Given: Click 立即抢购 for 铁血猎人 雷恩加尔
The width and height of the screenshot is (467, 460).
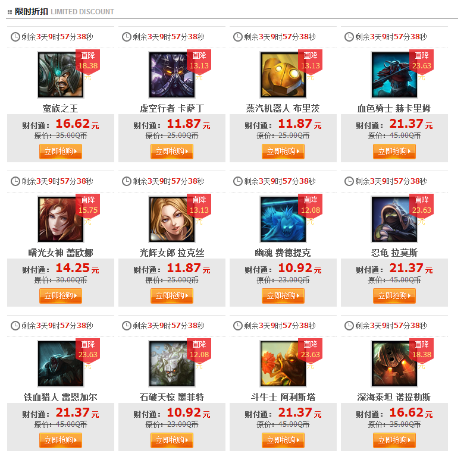Looking at the screenshot, I should pyautogui.click(x=61, y=440).
